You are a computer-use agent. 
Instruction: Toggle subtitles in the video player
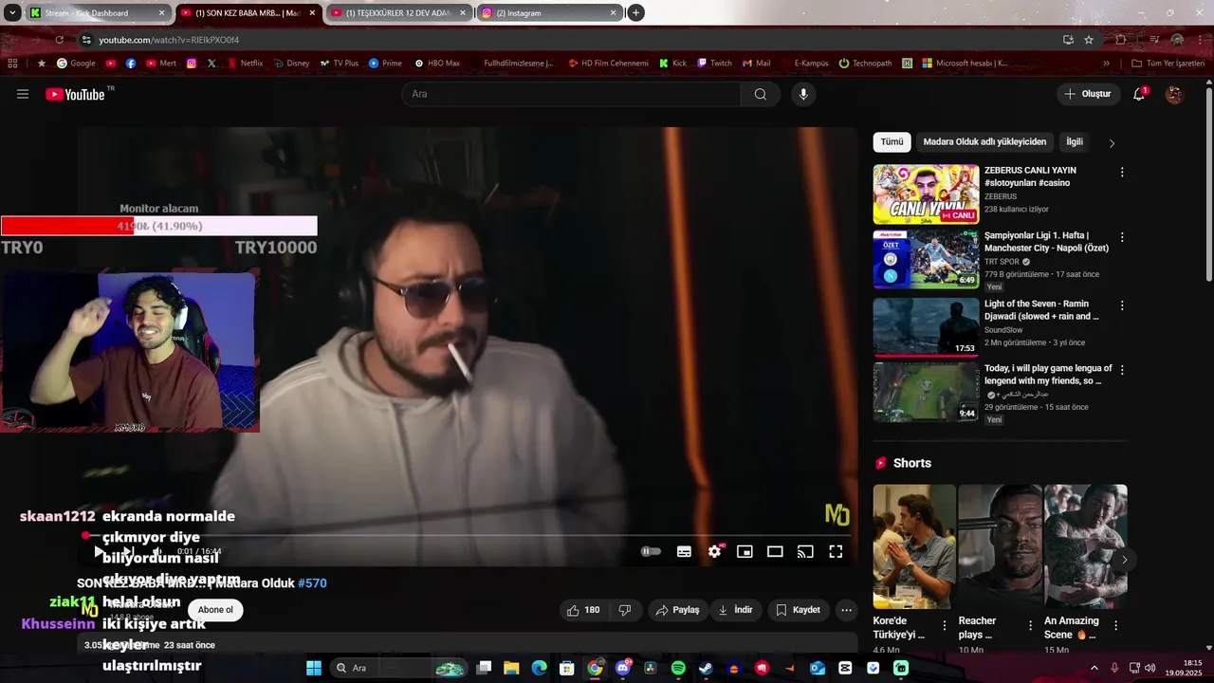click(684, 551)
